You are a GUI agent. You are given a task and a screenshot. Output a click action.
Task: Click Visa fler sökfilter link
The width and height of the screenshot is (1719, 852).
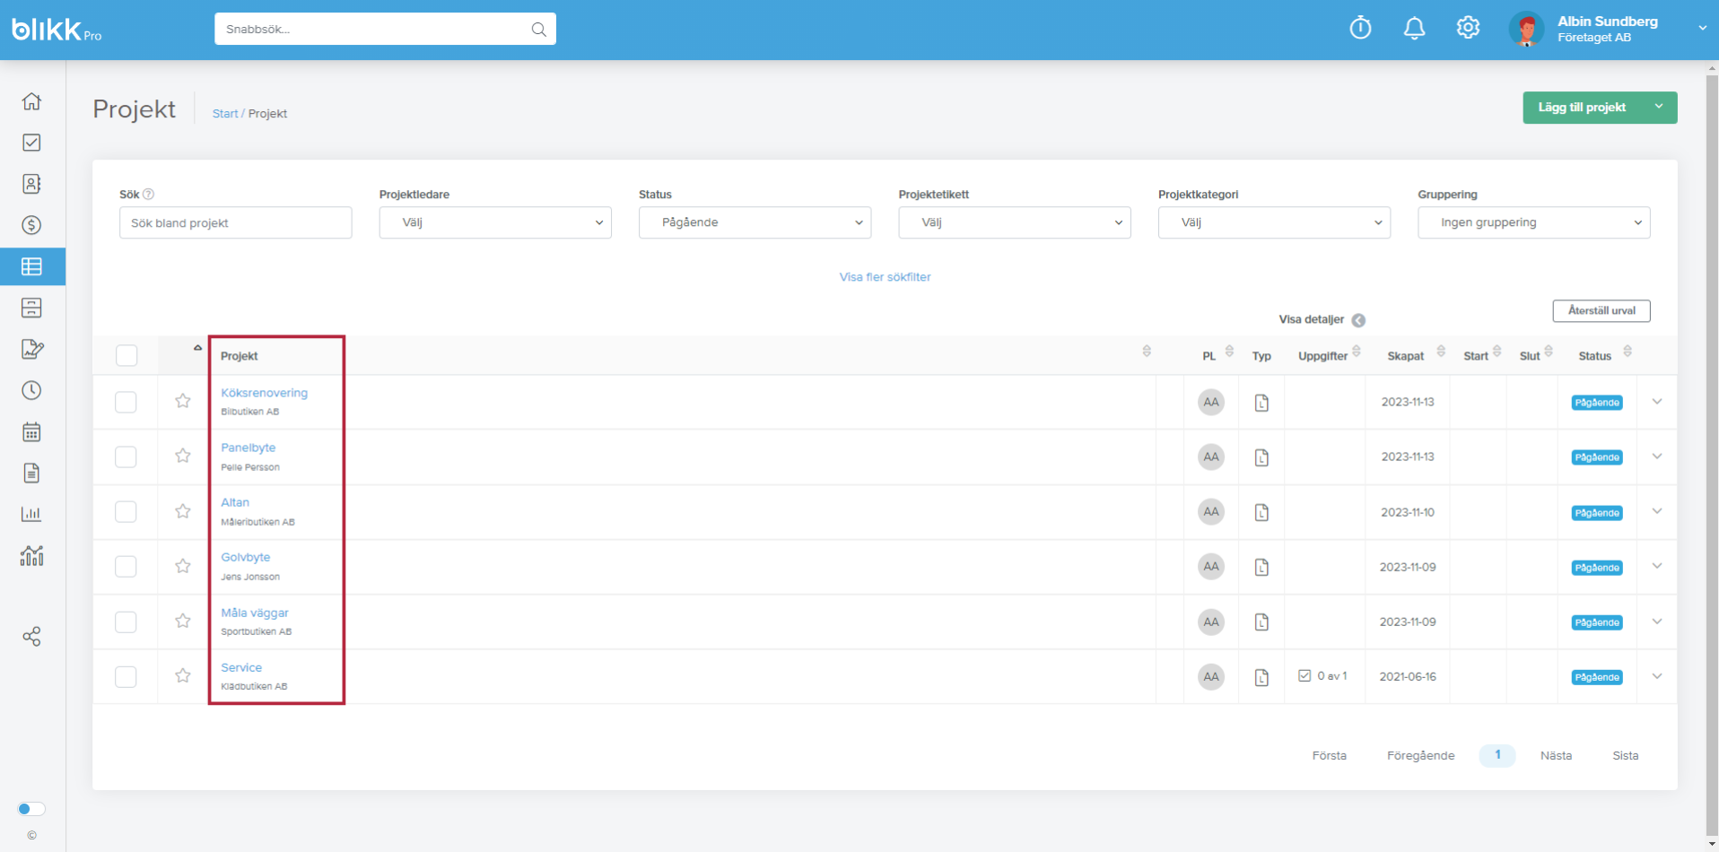(x=885, y=277)
